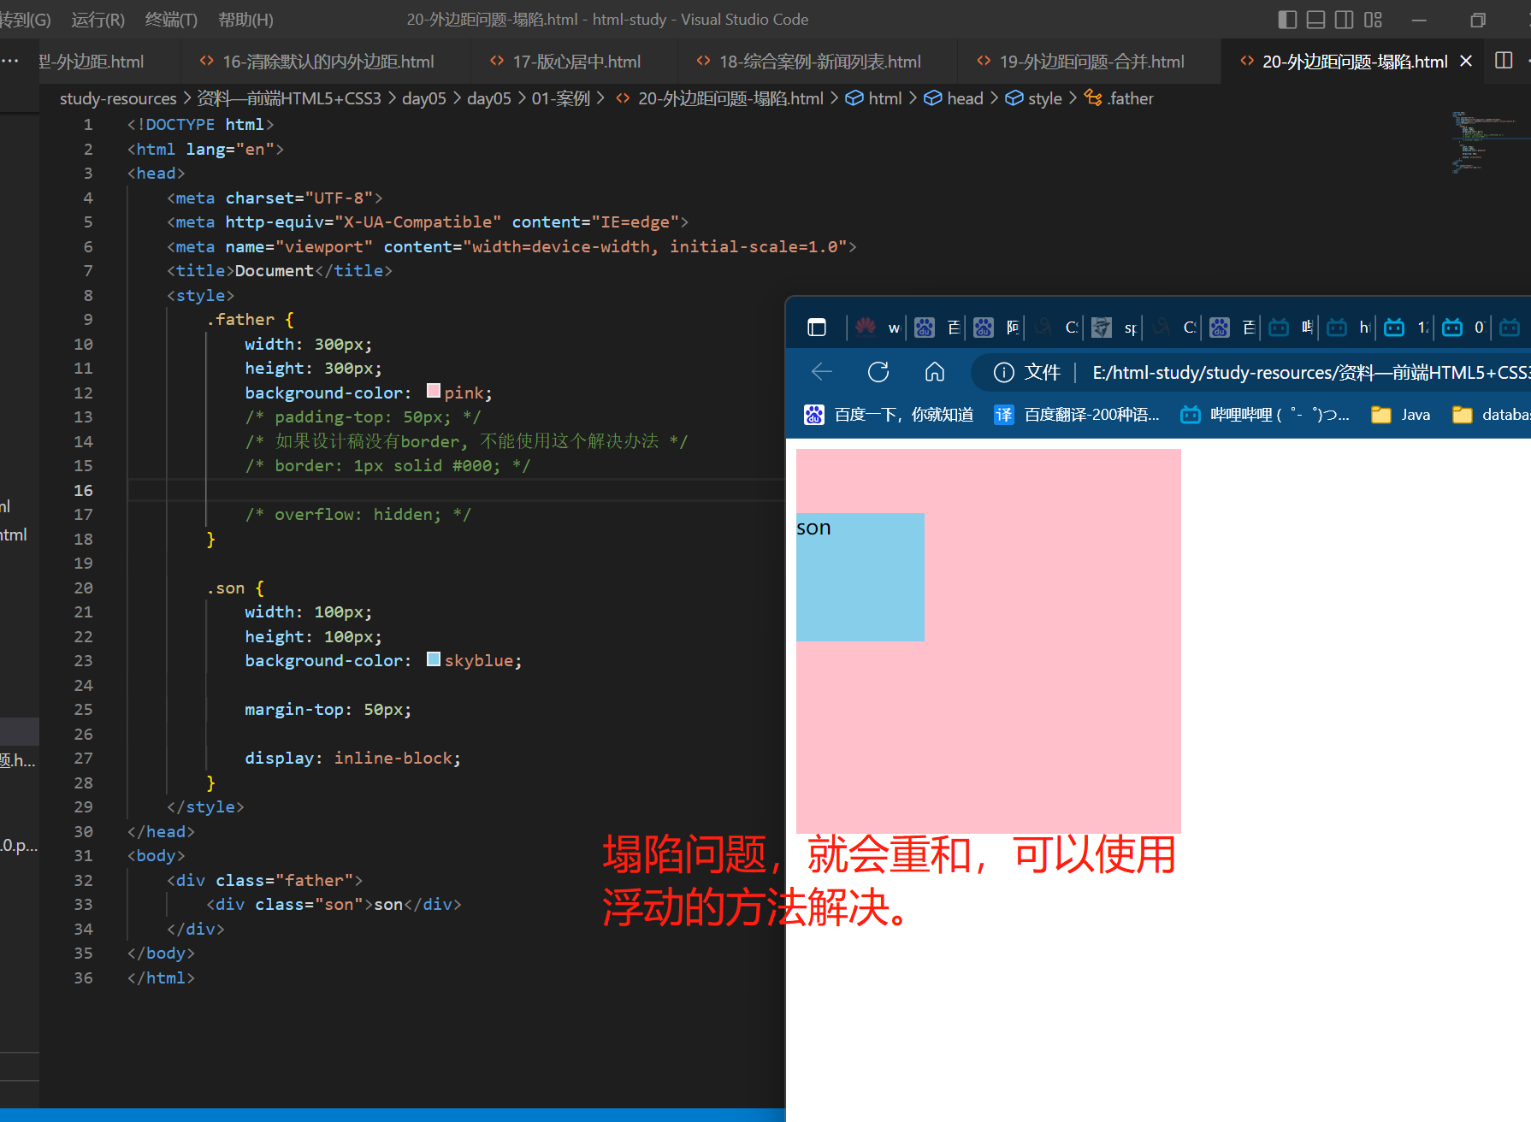The height and width of the screenshot is (1122, 1531).
Task: Click line number 25 in the gutter
Action: tap(83, 710)
